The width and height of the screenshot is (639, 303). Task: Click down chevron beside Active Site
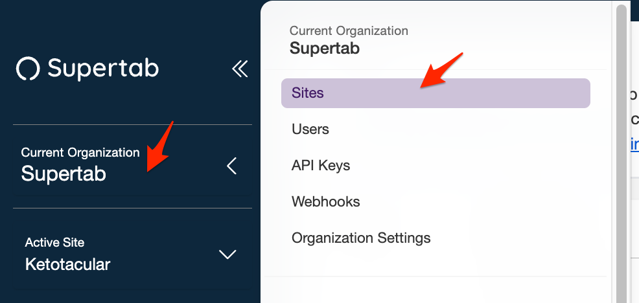click(227, 254)
